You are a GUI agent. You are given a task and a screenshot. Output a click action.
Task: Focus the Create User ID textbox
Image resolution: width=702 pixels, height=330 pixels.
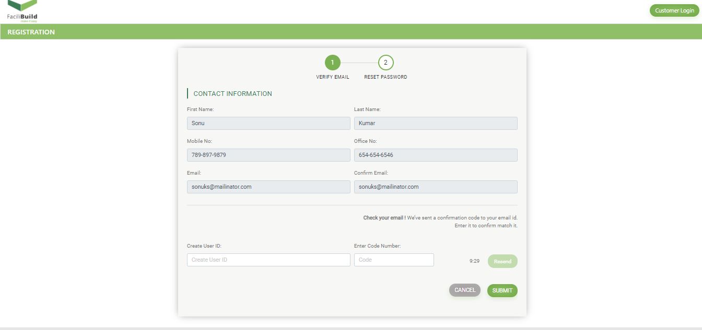point(268,260)
